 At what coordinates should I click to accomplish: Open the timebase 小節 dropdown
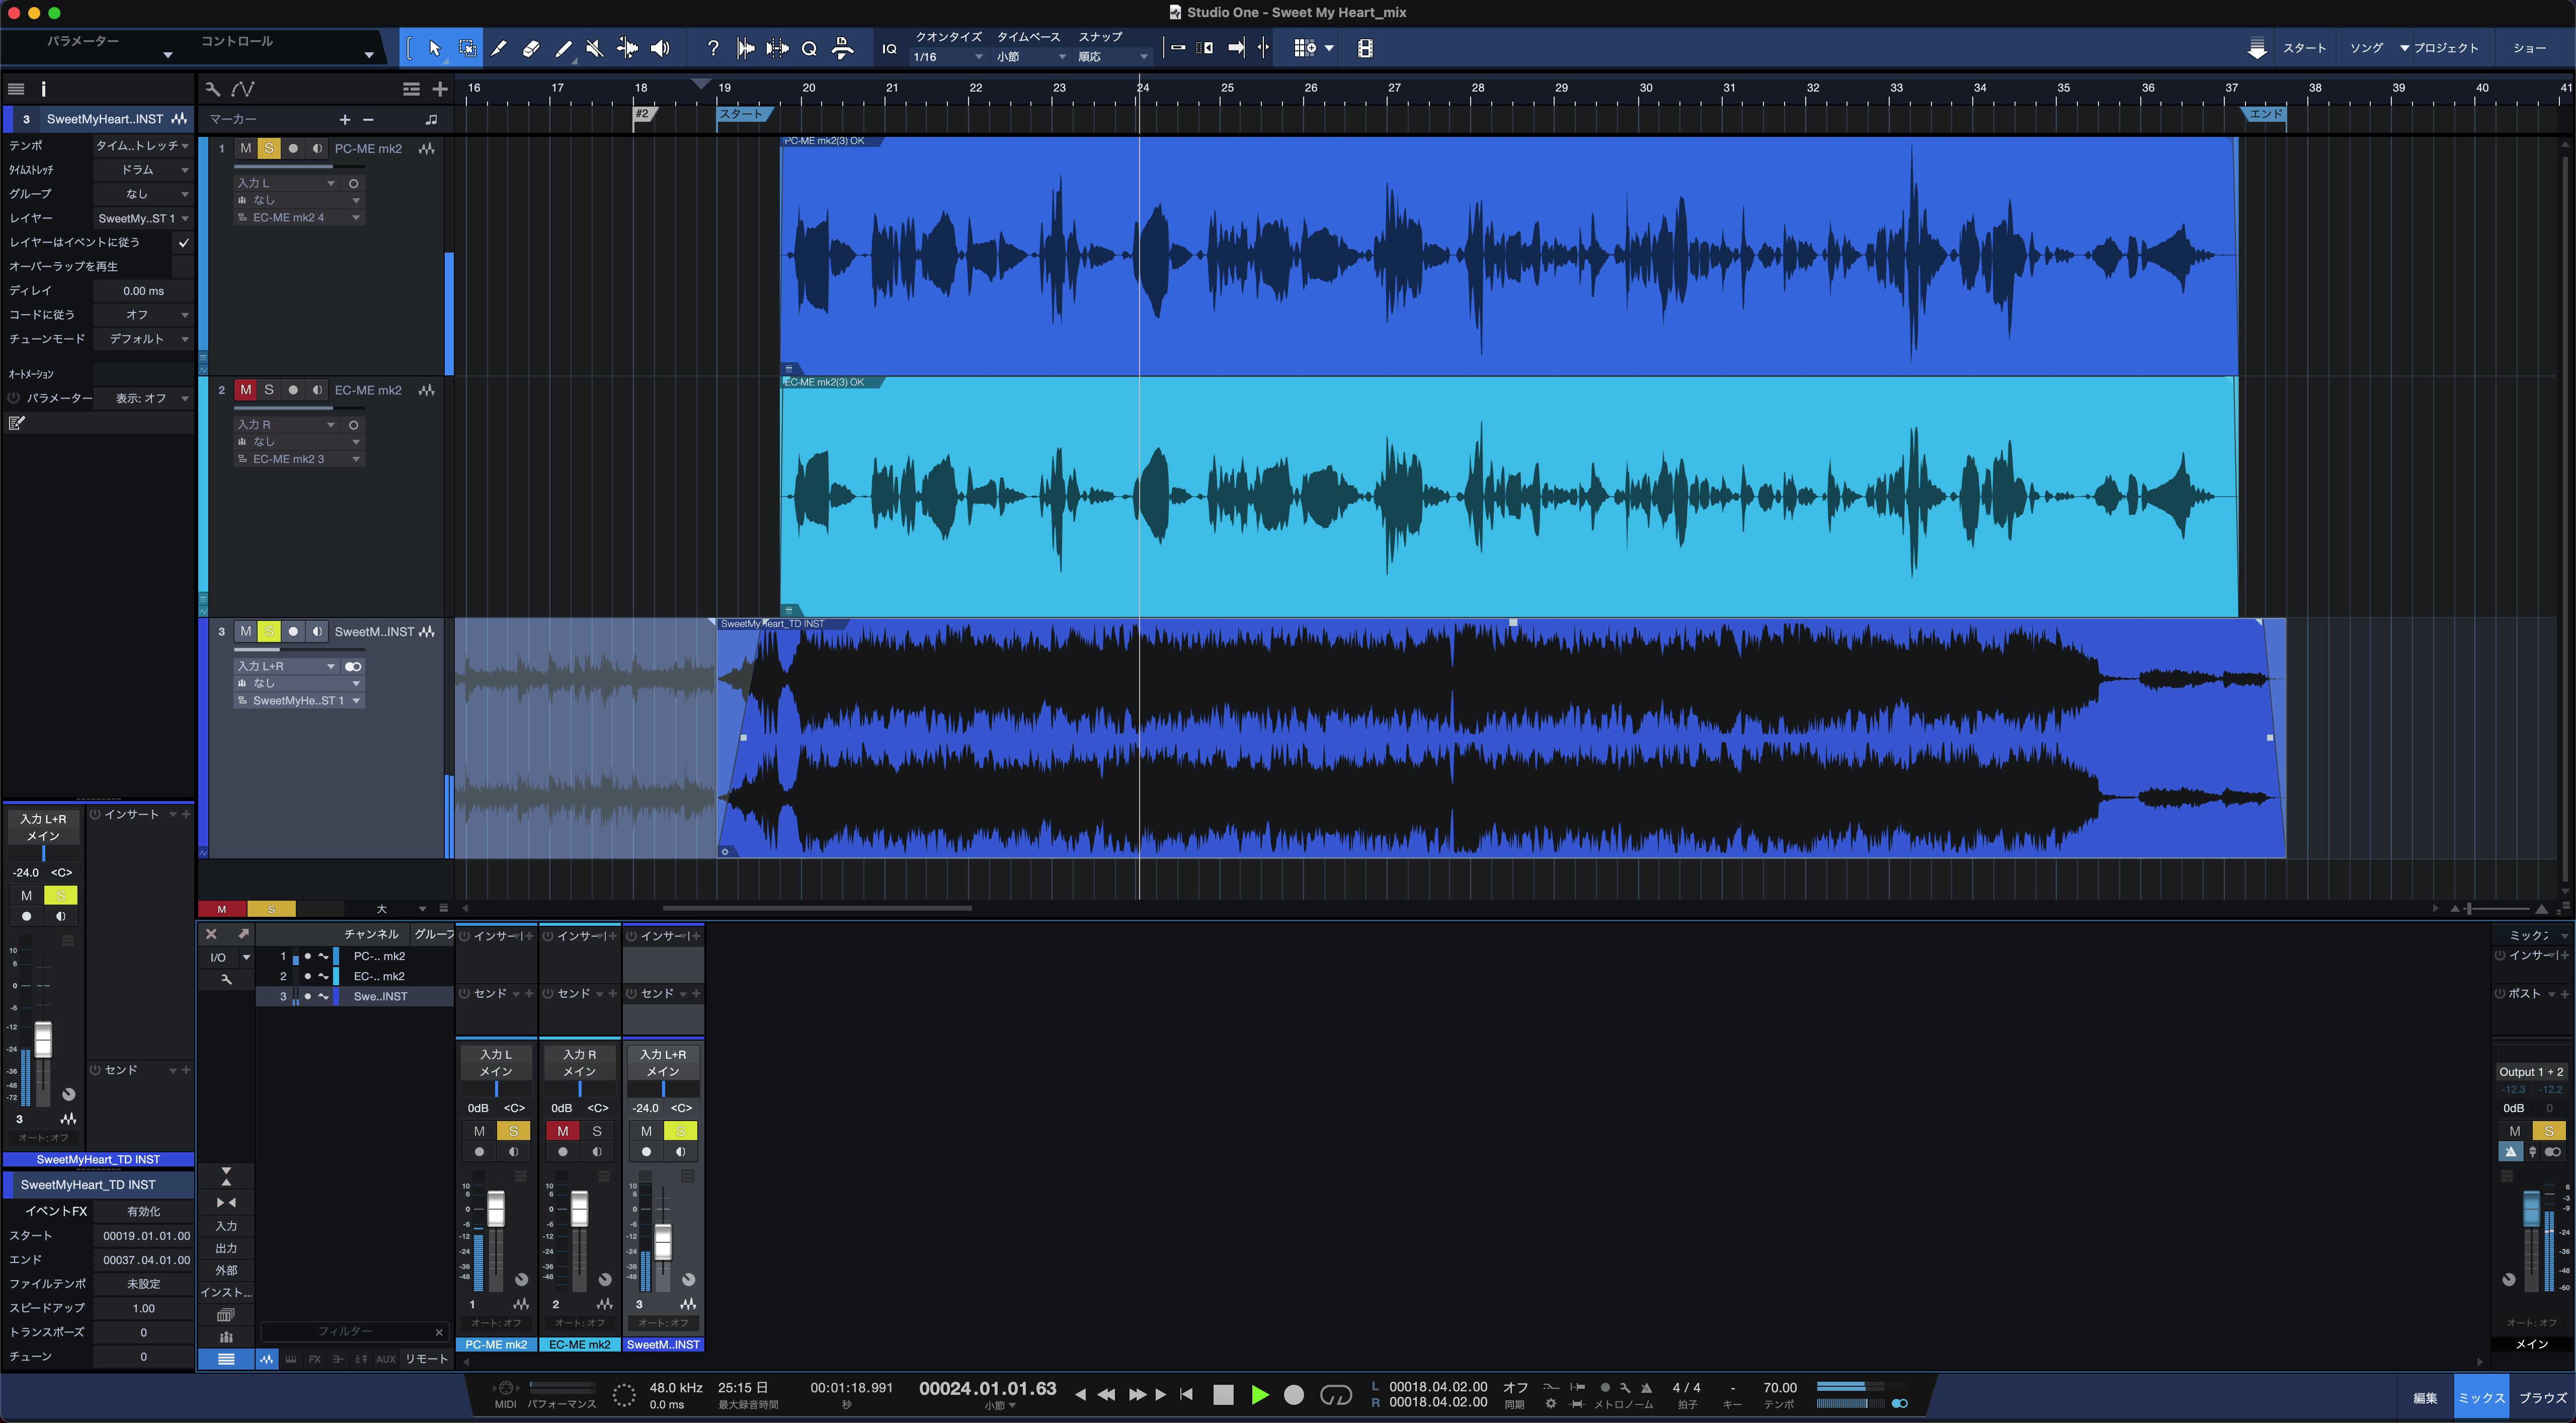[1030, 57]
